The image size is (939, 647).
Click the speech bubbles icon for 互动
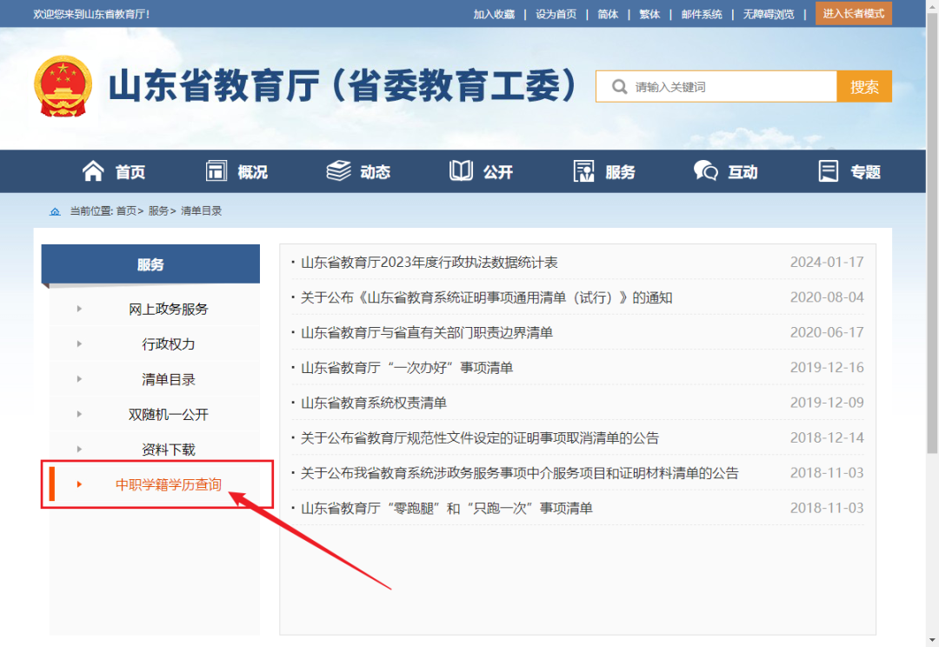click(705, 170)
